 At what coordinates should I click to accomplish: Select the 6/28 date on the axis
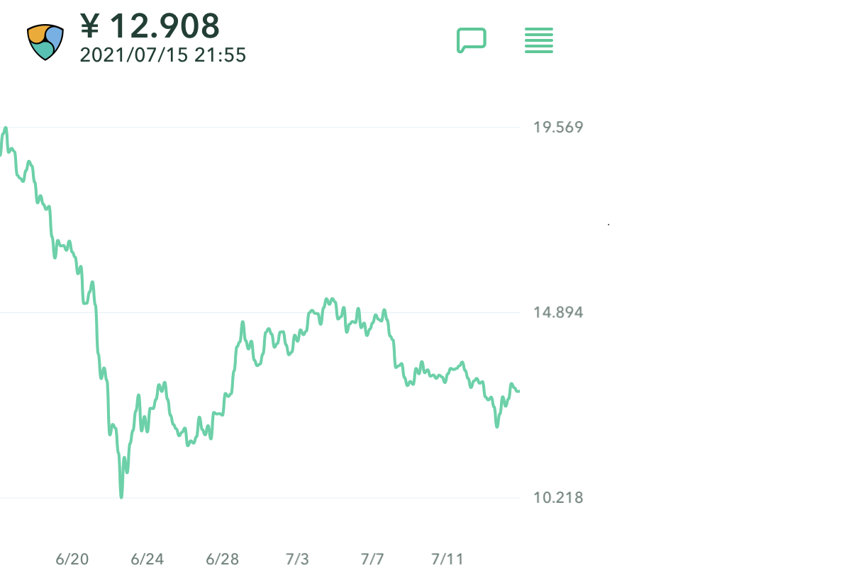tap(223, 560)
